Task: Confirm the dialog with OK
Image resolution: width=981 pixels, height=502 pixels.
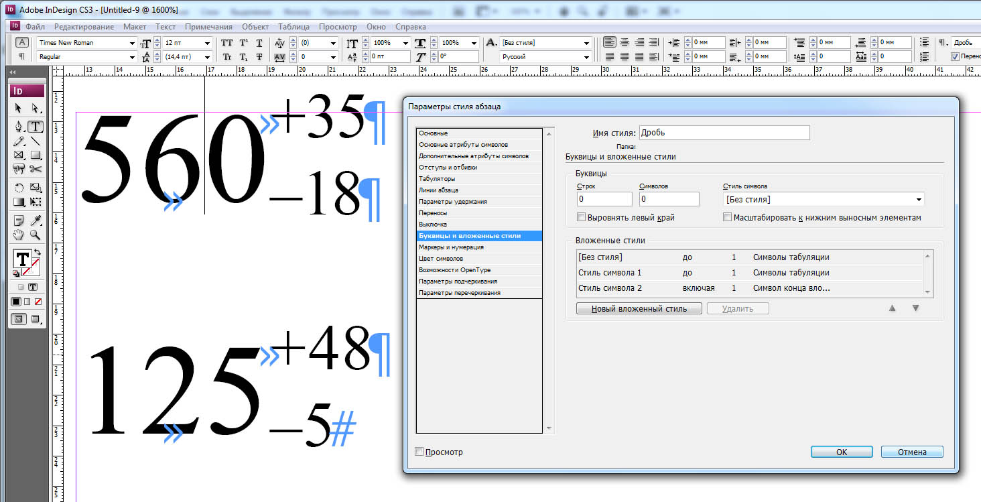Action: coord(842,452)
